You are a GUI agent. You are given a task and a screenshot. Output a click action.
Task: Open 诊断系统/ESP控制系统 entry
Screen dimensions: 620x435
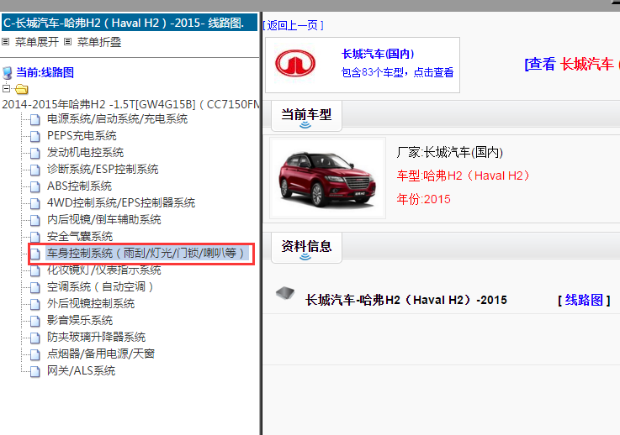(x=103, y=170)
